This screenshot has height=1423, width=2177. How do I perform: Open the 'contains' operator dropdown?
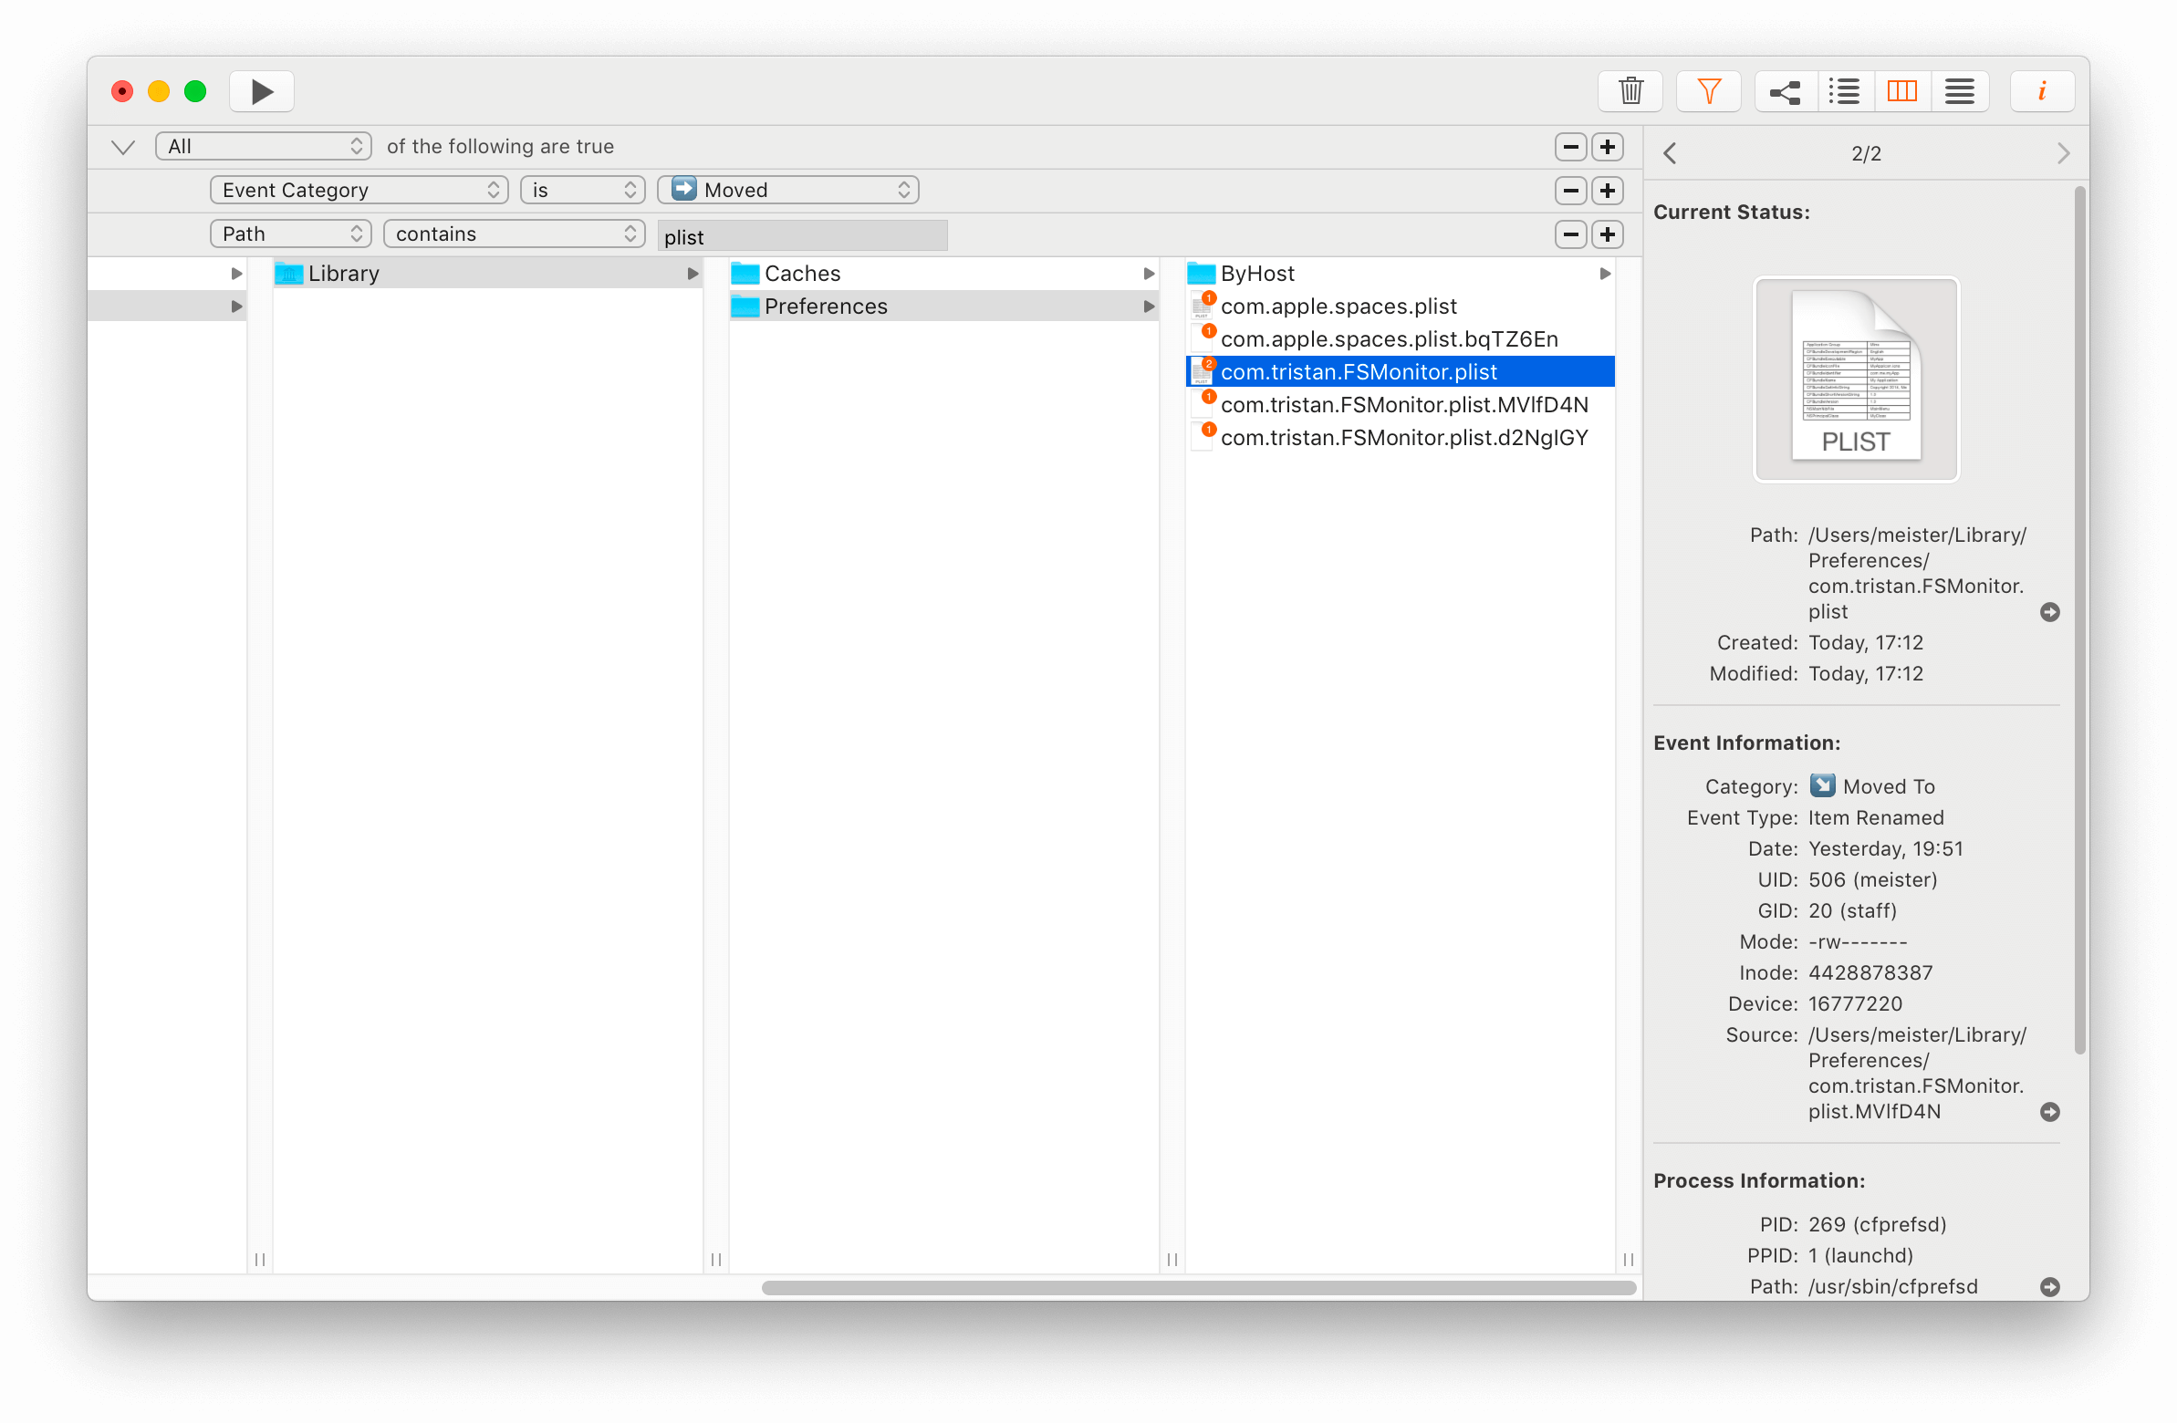tap(514, 234)
